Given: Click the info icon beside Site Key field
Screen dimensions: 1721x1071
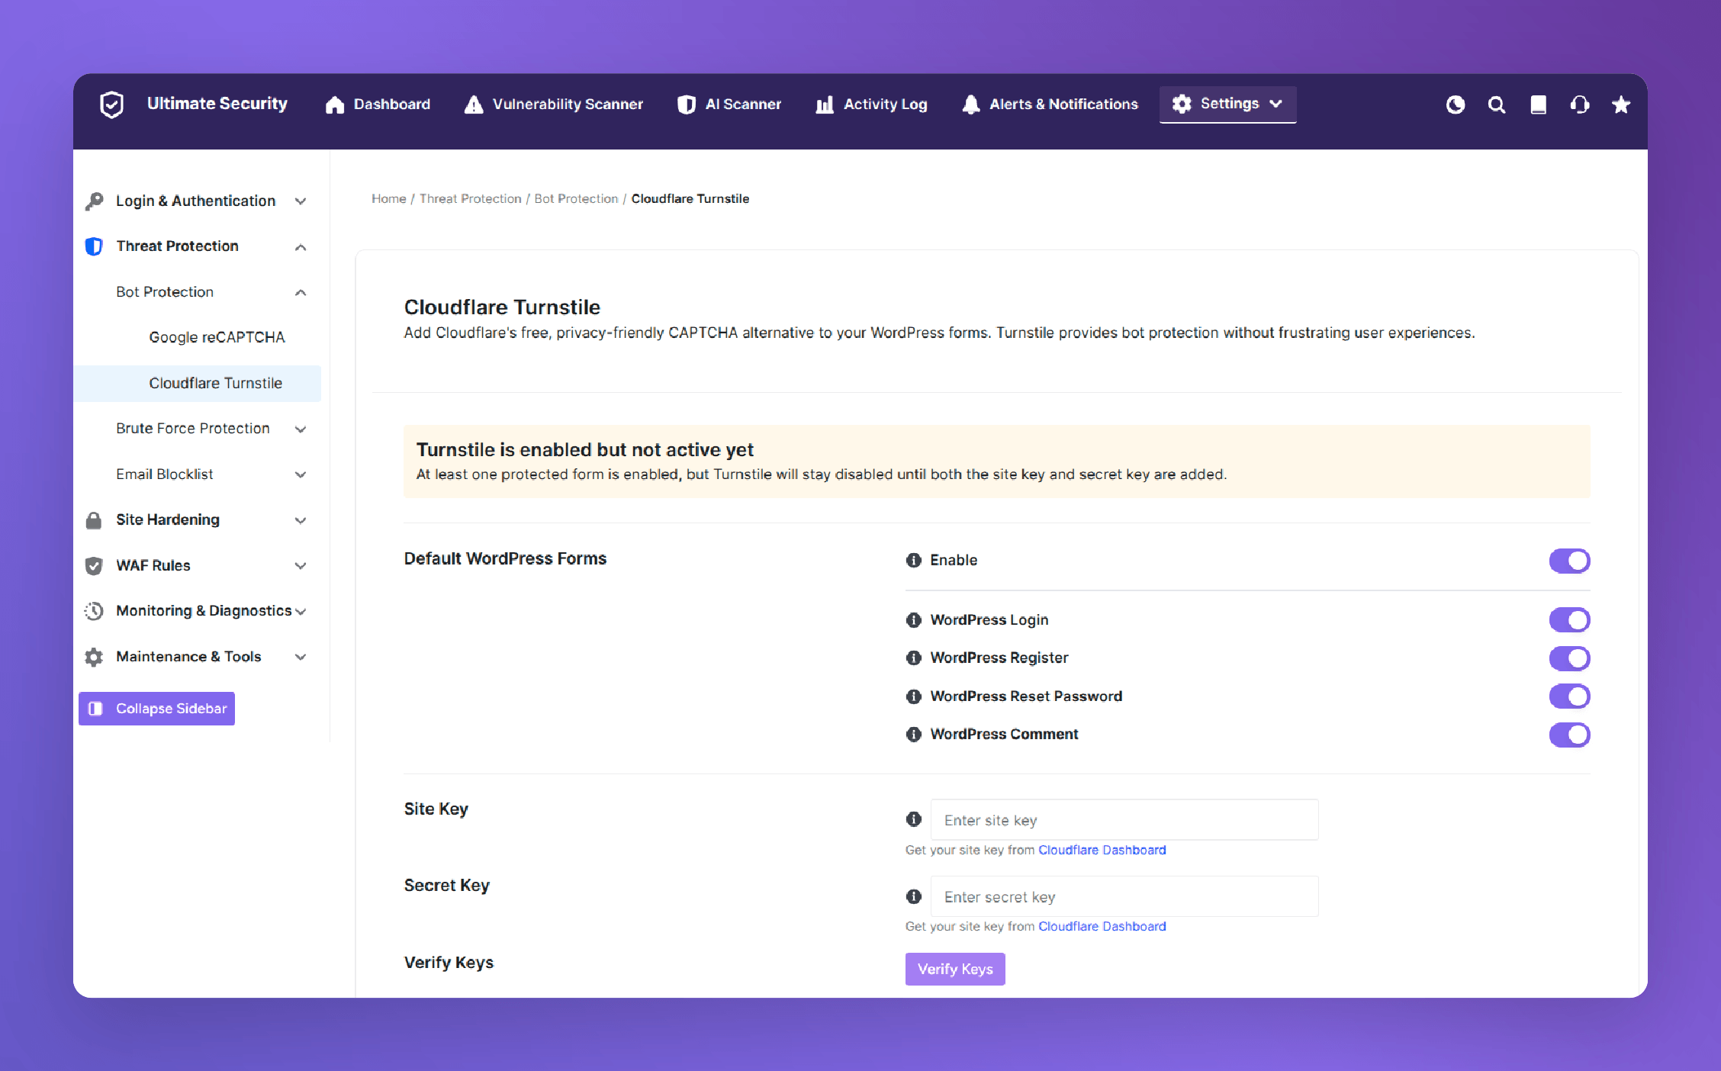Looking at the screenshot, I should [x=914, y=819].
